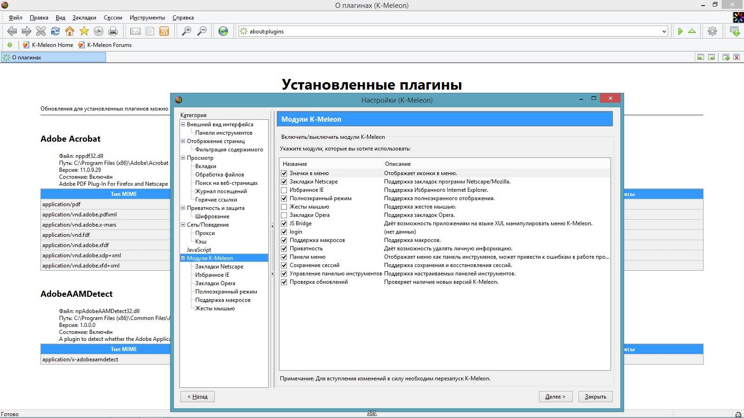Disable the JS Bridge module checkbox

click(284, 223)
